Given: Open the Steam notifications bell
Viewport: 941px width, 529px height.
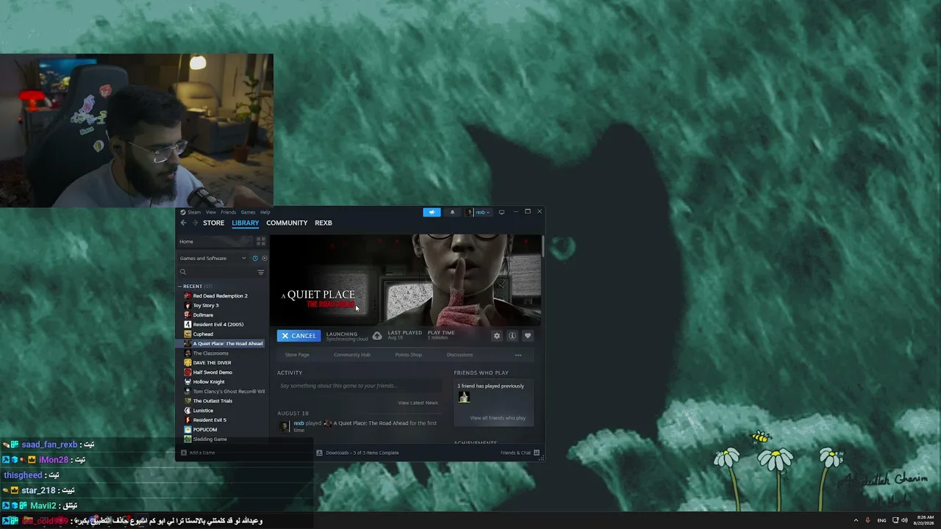Looking at the screenshot, I should [452, 212].
